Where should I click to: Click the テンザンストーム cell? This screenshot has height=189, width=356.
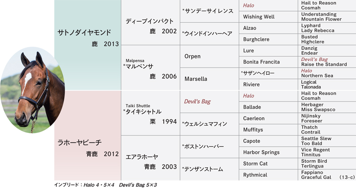tap(209, 169)
